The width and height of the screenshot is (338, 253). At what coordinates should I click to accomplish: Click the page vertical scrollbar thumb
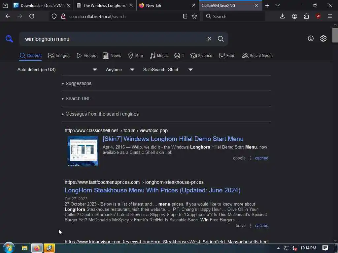(335, 35)
